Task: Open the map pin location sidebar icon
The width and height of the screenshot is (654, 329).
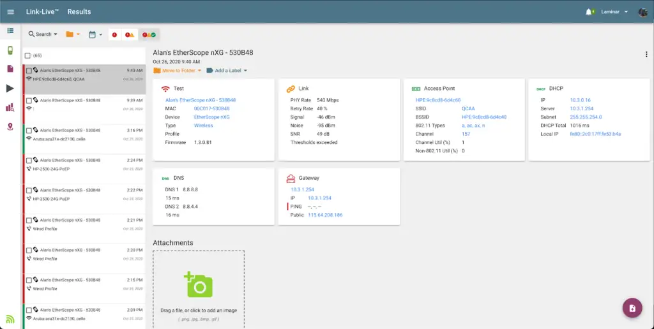Action: [10, 127]
